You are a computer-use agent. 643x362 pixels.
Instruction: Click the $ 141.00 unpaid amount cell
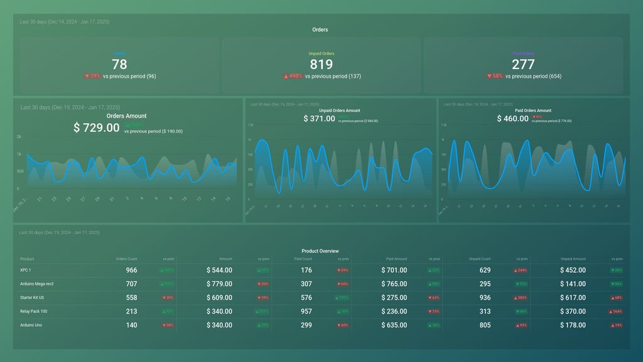pos(573,284)
